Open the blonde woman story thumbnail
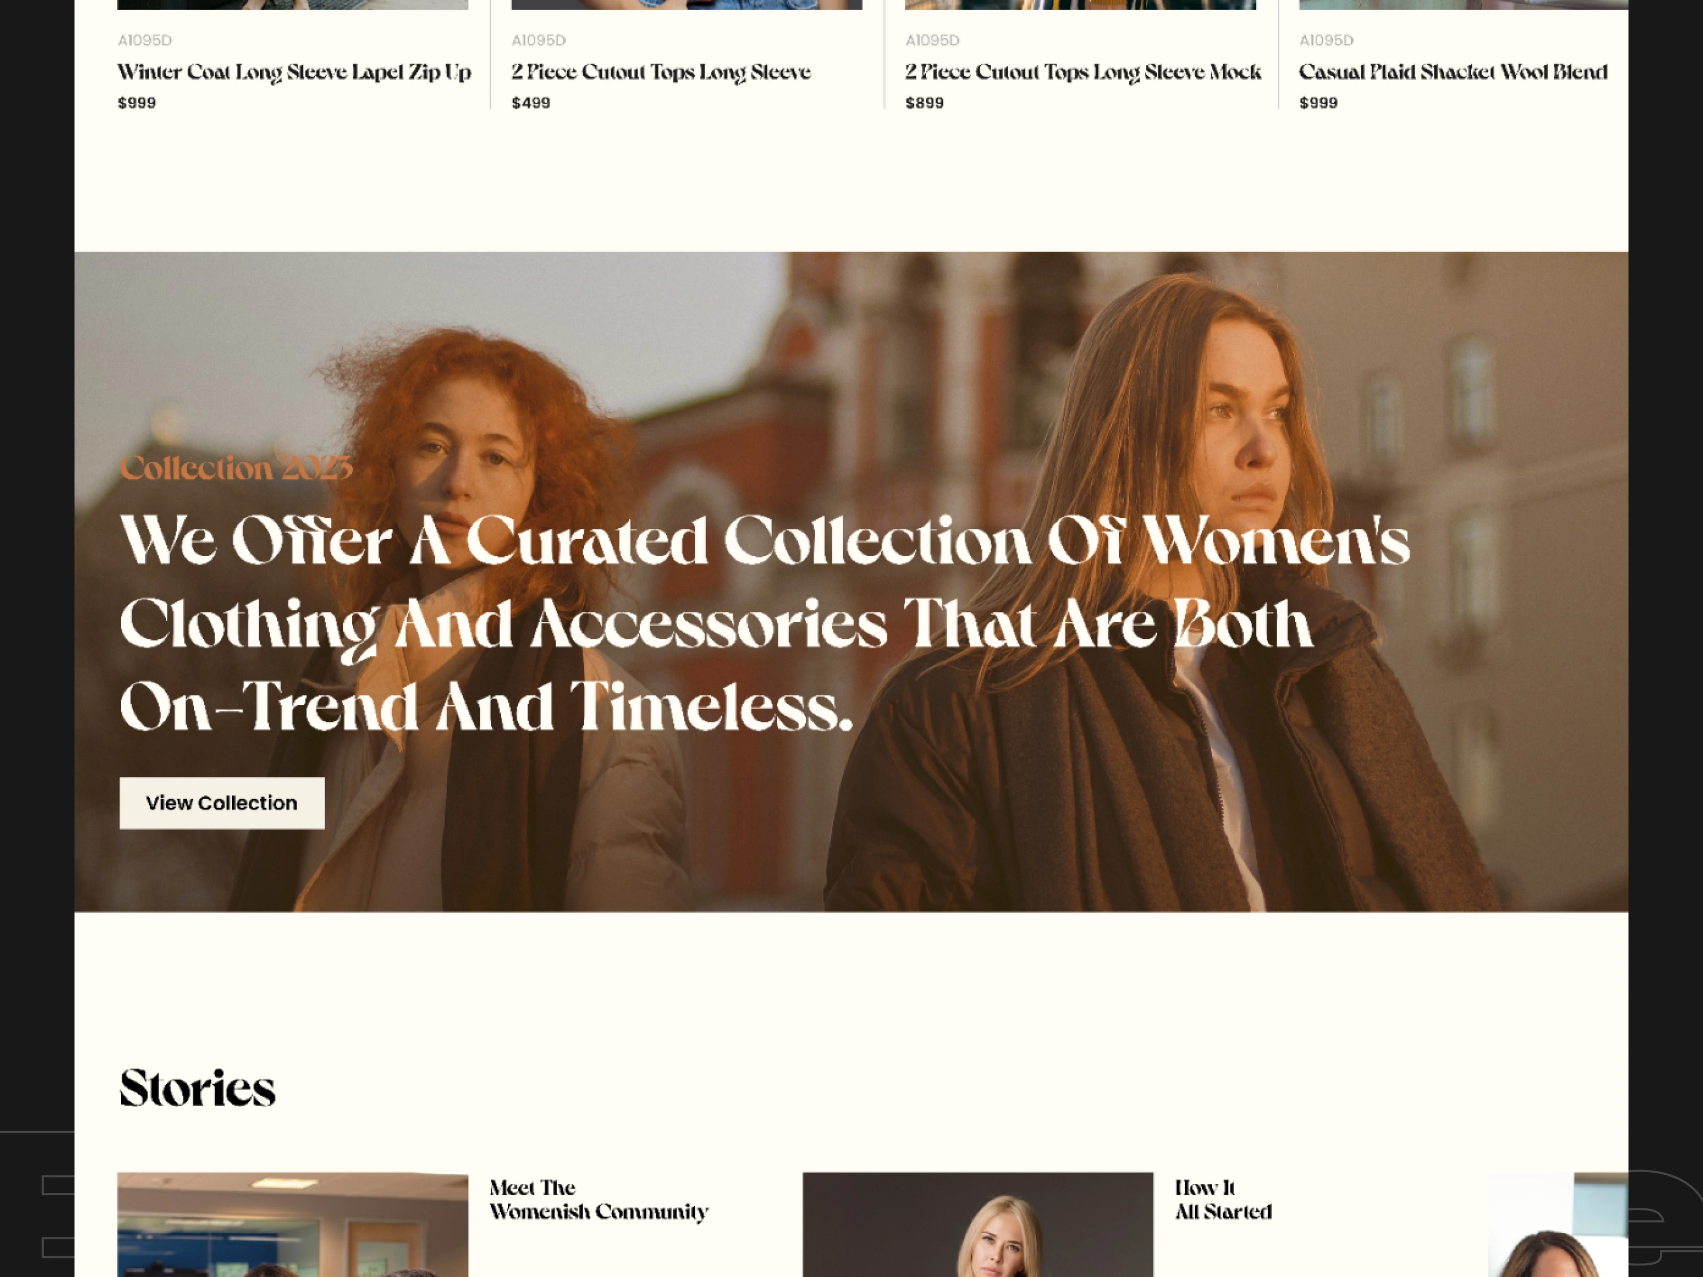The image size is (1703, 1277). click(x=978, y=1225)
